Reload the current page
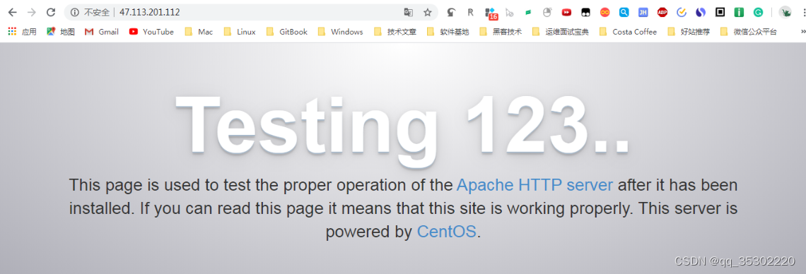806x274 pixels. click(51, 12)
